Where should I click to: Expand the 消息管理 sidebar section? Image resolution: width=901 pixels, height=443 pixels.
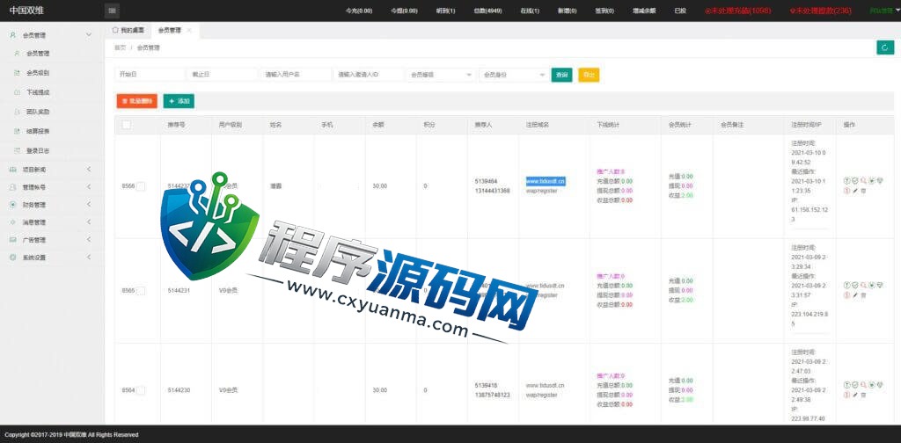pos(52,222)
